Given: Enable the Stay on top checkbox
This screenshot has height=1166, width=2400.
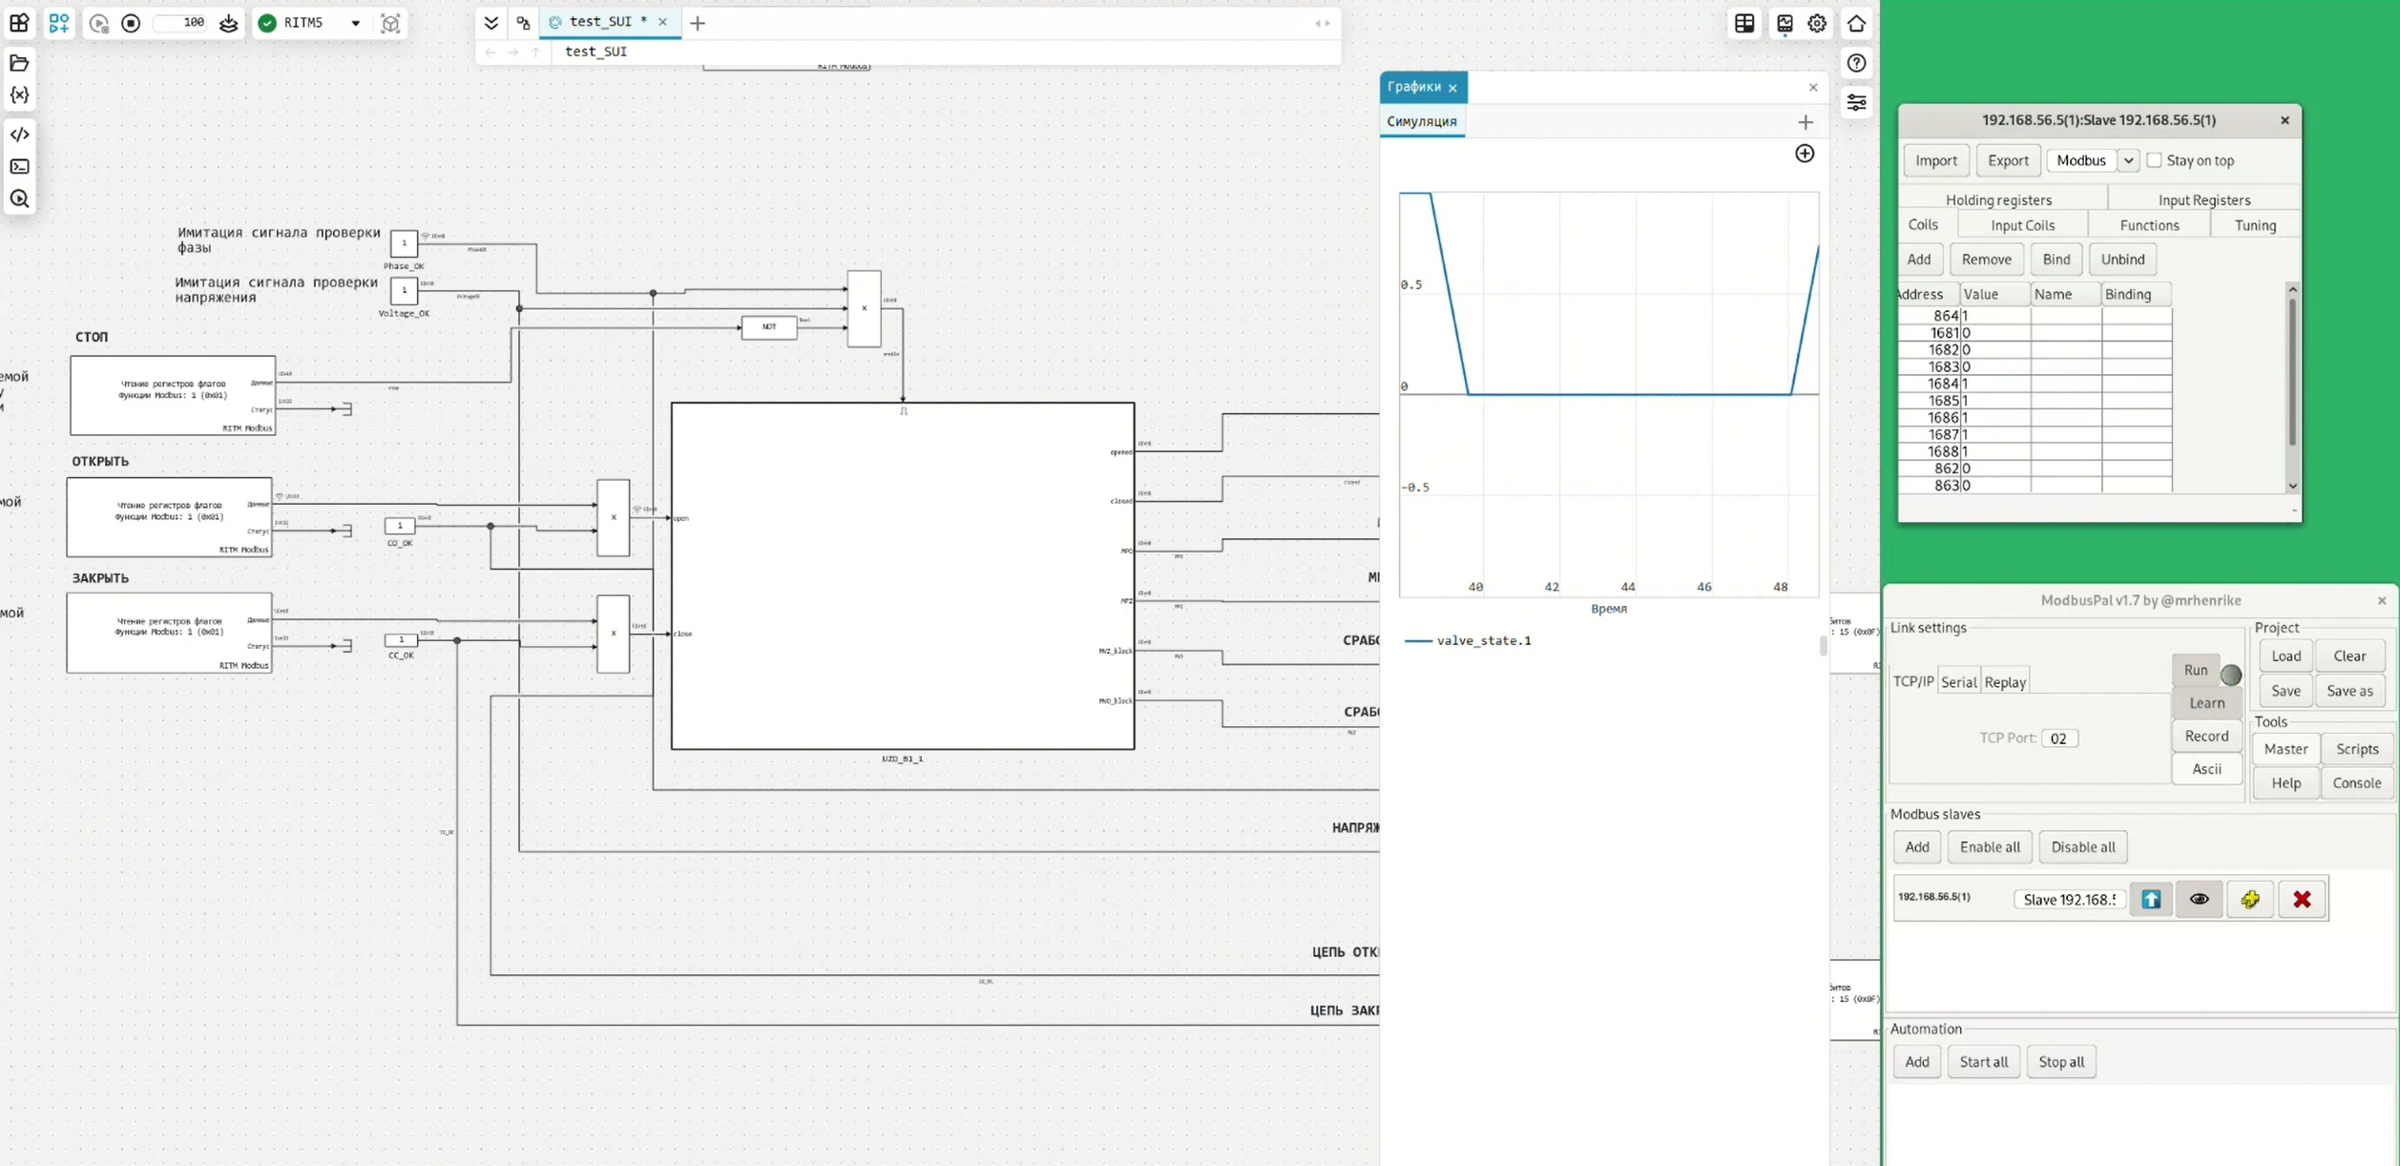Looking at the screenshot, I should click(x=2154, y=160).
